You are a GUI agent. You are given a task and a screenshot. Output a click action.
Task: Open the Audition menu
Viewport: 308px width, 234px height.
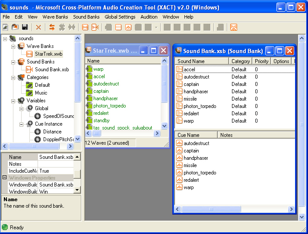click(x=149, y=17)
